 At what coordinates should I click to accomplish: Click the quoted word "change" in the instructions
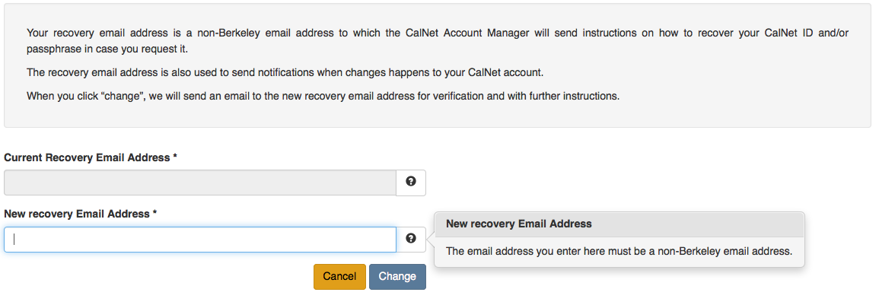click(126, 96)
